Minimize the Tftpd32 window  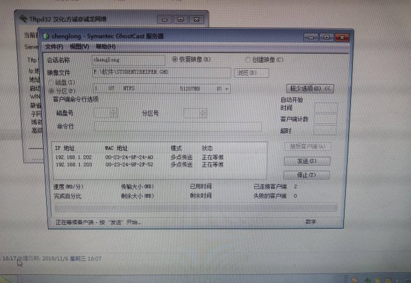point(164,20)
